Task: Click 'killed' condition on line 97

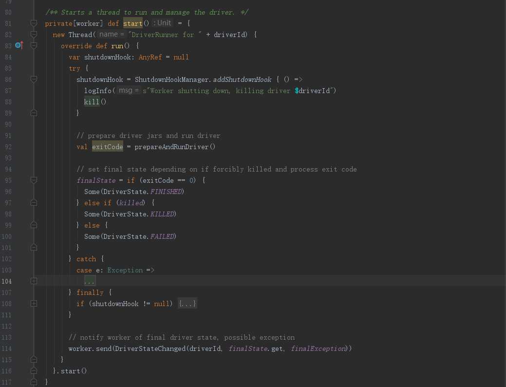Action: coord(131,203)
